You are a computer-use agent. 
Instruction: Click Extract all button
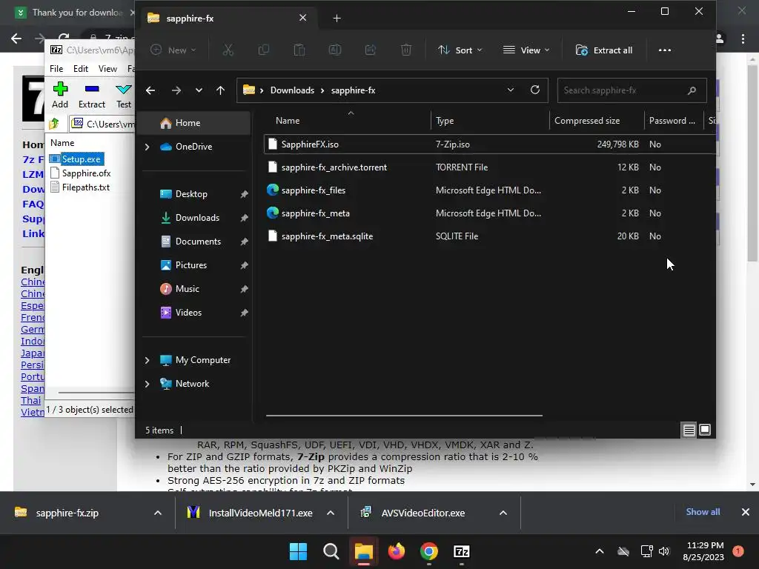pyautogui.click(x=603, y=50)
